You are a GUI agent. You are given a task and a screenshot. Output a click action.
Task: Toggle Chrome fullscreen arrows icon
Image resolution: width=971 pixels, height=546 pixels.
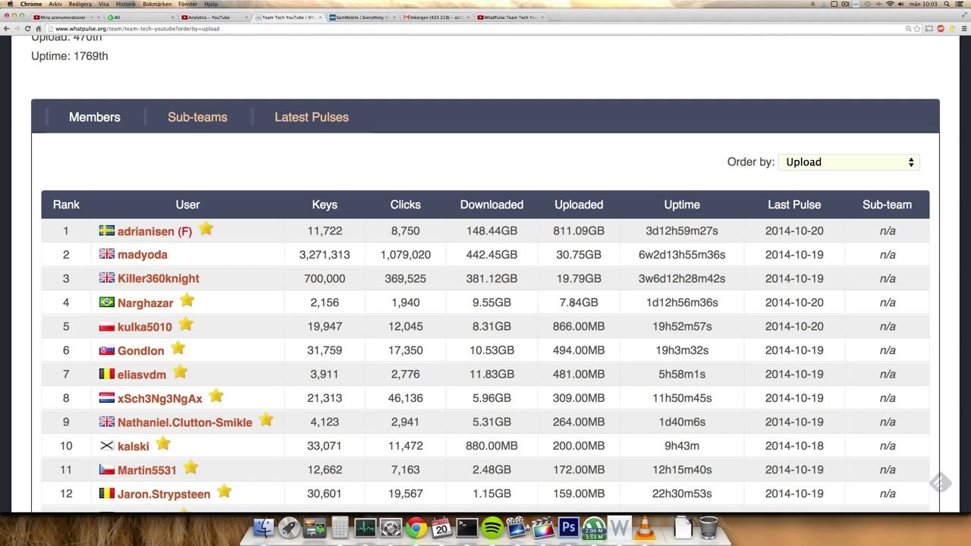pos(963,16)
